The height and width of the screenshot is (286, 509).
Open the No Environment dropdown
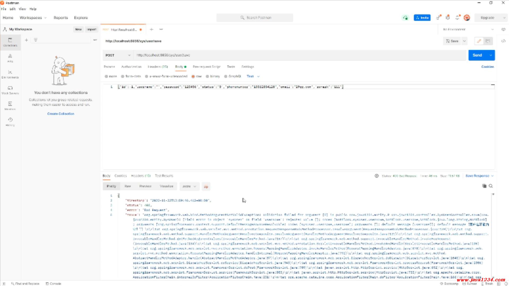[x=468, y=29]
